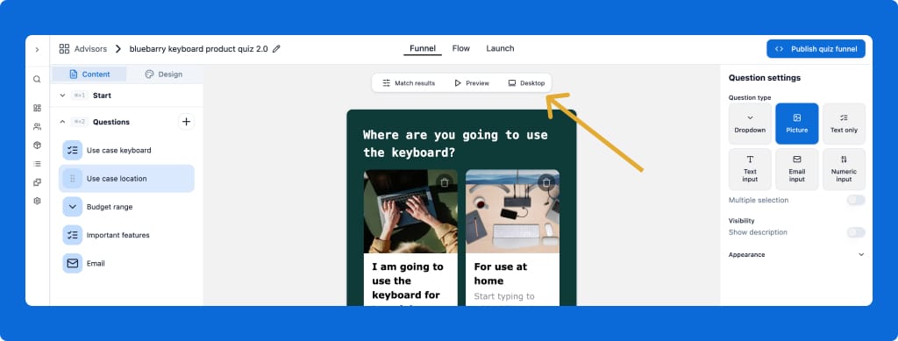This screenshot has width=898, height=341.
Task: Click the settings gear icon in the sidebar
Action: 37,201
